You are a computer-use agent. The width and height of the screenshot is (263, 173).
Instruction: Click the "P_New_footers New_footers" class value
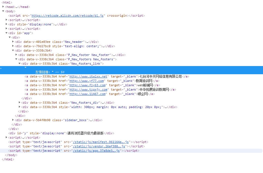click(x=90, y=59)
